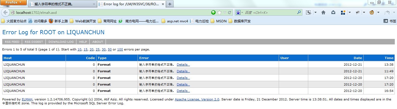The image size is (397, 109).
Task: Close the 输入字符串的格式不正确 tab
Action: click(94, 4)
